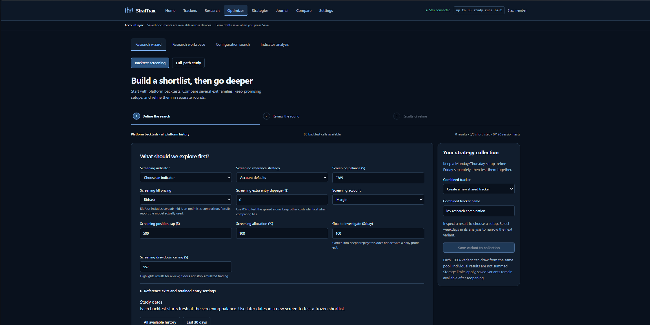Viewport: 650px width, 325px height.
Task: Click the green Stax connected status dot
Action: pyautogui.click(x=426, y=10)
